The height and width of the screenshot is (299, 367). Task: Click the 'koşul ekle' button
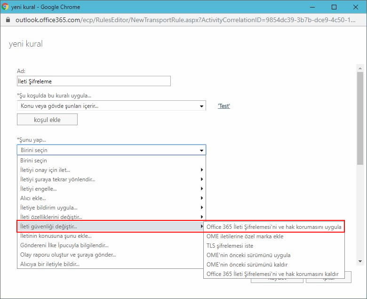(47, 120)
